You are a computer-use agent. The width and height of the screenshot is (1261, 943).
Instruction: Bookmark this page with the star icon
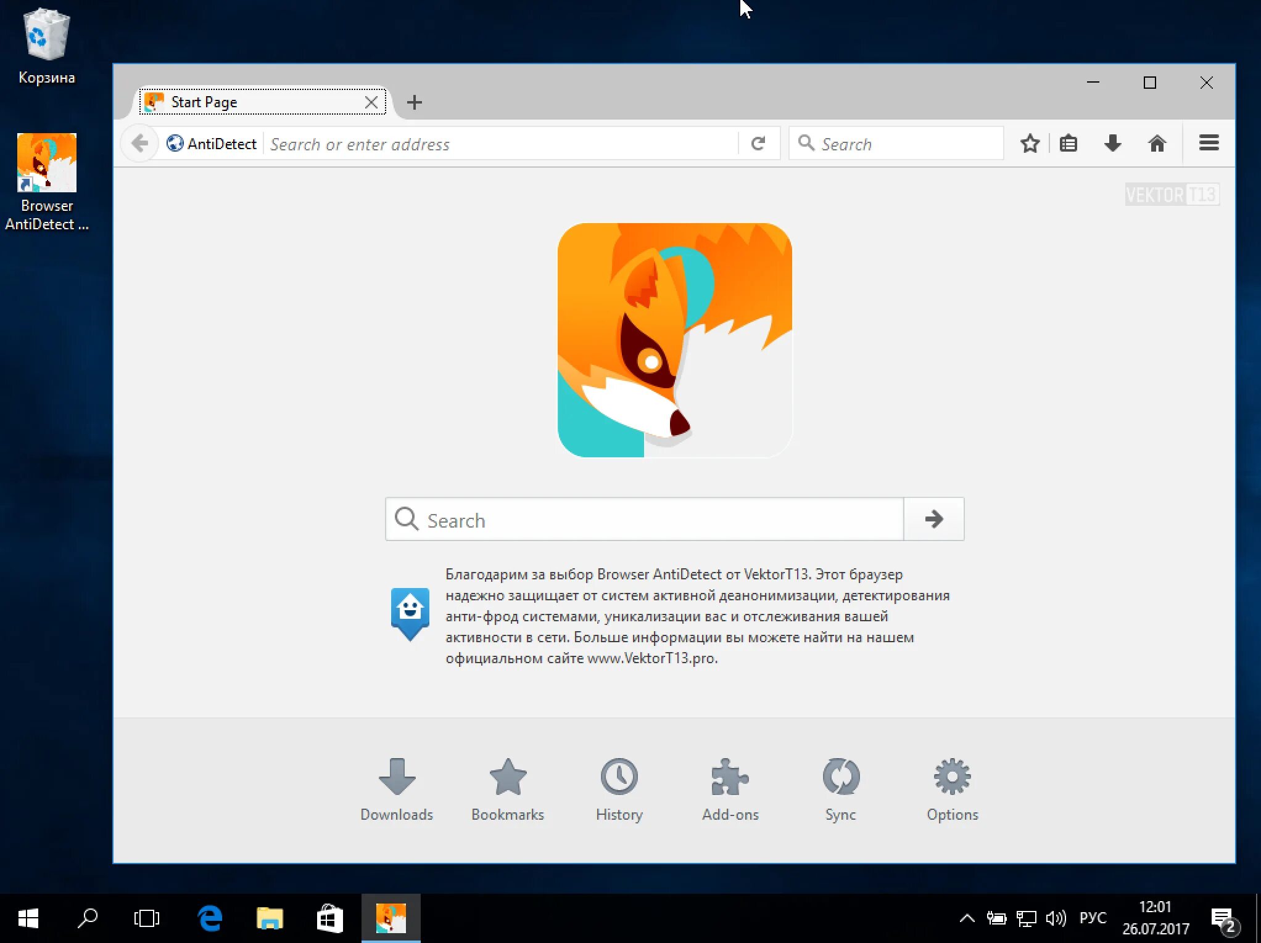(x=1030, y=144)
